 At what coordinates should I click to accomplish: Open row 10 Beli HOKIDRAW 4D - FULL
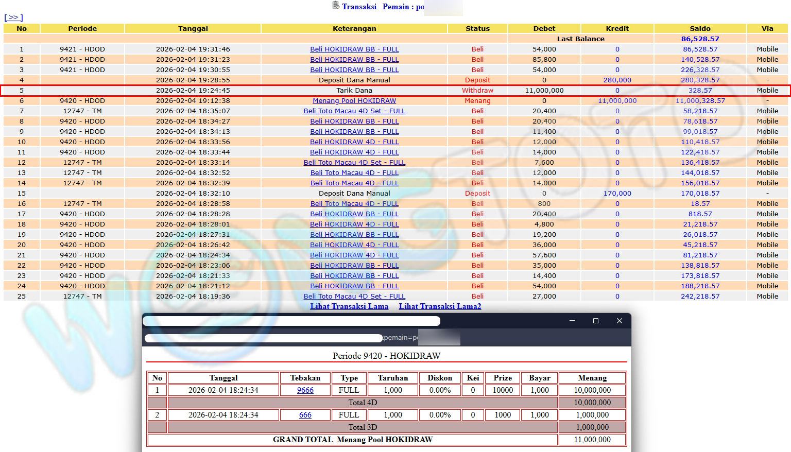(x=354, y=142)
